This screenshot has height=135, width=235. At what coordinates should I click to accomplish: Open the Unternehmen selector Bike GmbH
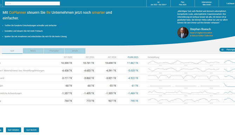click(x=207, y=4)
